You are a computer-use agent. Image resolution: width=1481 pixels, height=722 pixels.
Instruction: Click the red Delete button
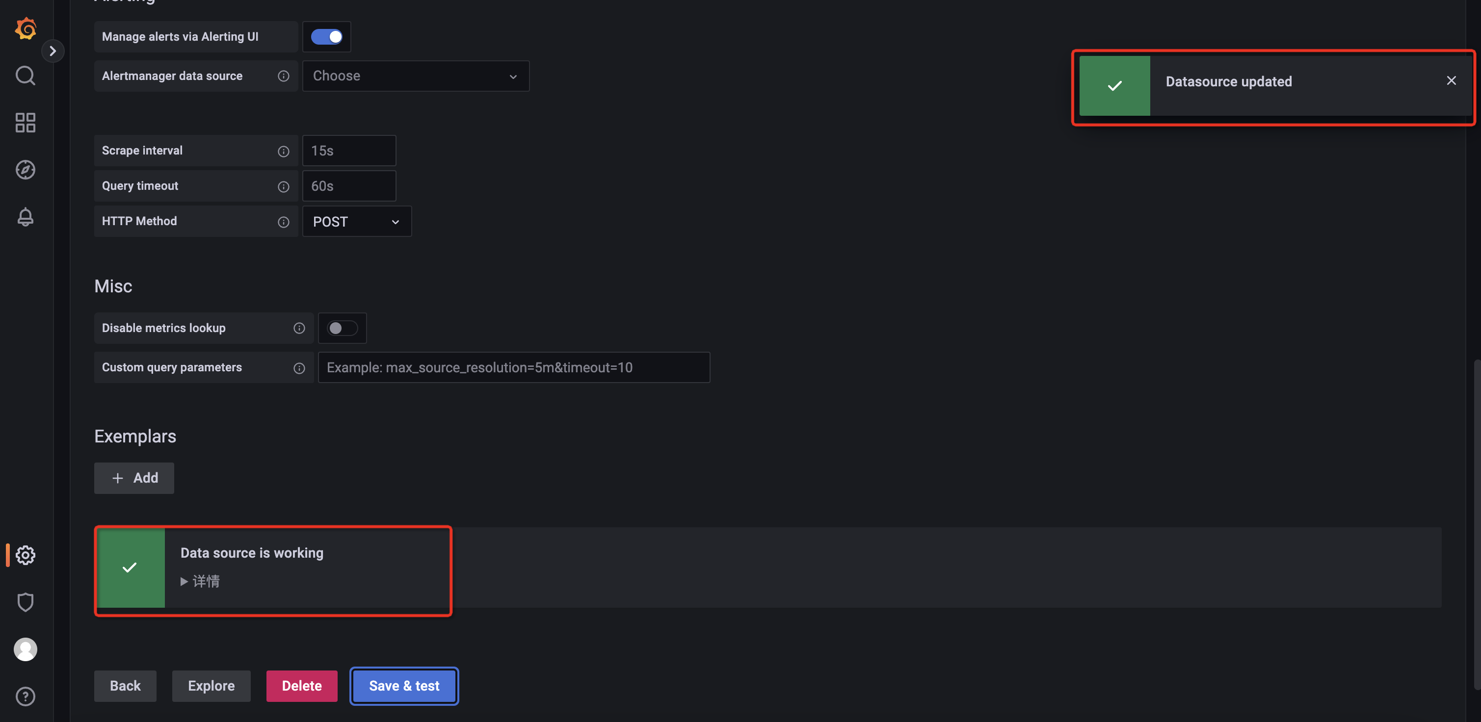(301, 686)
